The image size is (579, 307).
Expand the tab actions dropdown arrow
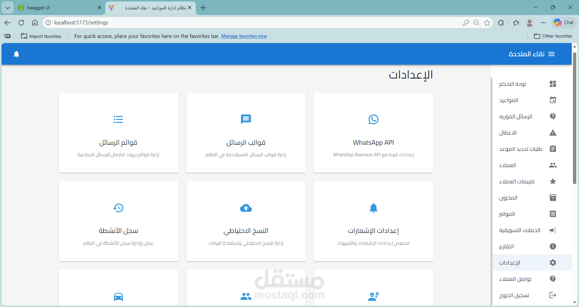coord(8,8)
